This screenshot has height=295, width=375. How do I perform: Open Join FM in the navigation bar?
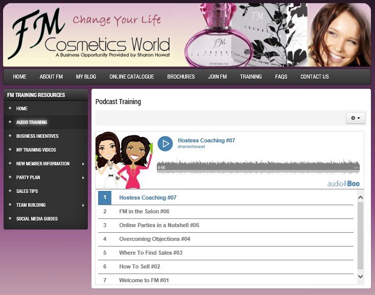pyautogui.click(x=217, y=77)
